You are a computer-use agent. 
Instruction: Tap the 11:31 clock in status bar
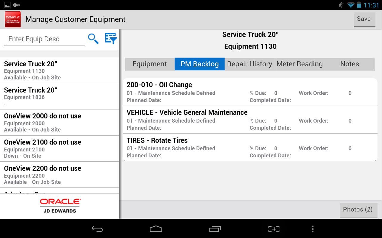[x=371, y=5]
